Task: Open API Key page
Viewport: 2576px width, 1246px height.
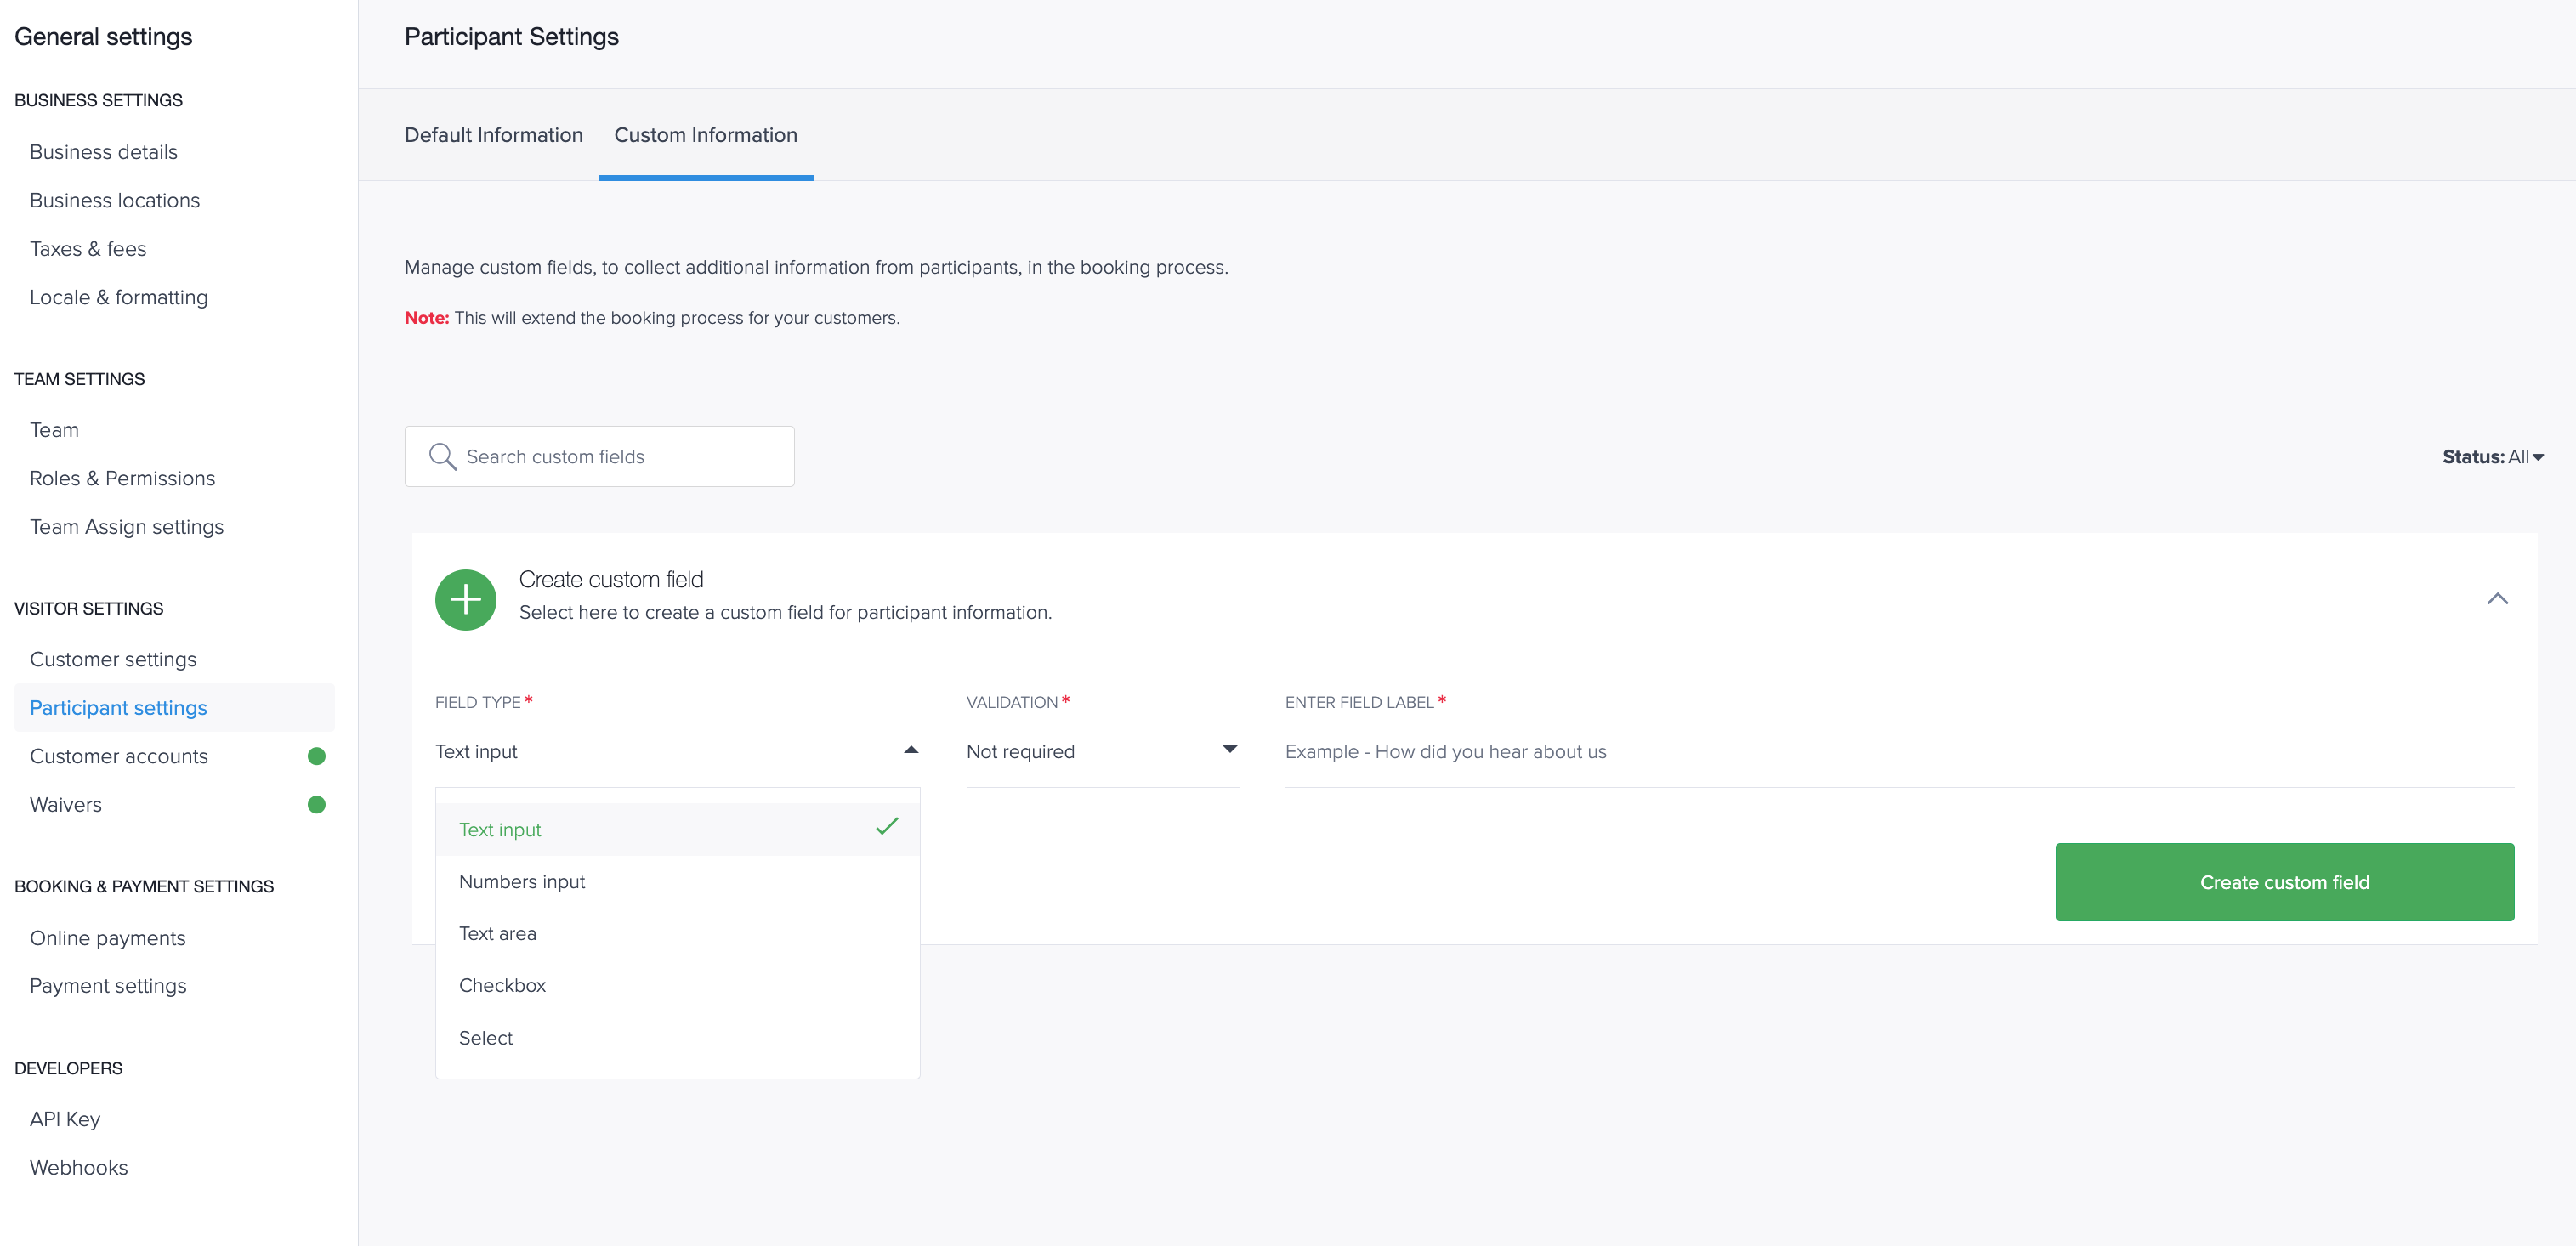Action: pyautogui.click(x=65, y=1119)
